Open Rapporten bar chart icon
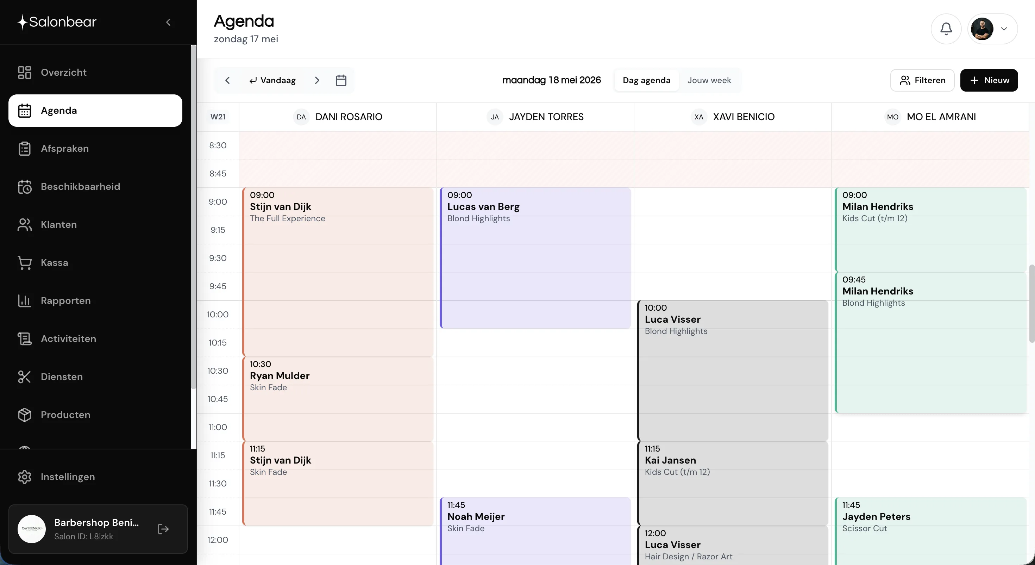Viewport: 1035px width, 565px height. [25, 300]
